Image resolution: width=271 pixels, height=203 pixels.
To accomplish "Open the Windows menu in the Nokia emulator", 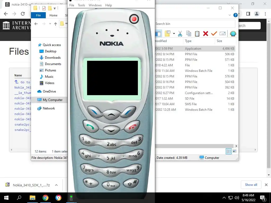I will (95, 5).
